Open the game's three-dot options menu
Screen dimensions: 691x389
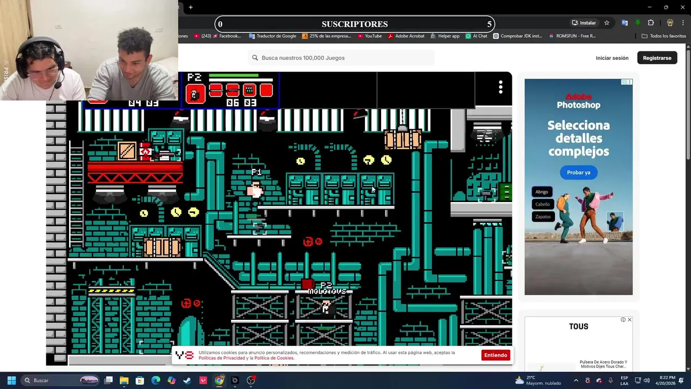coord(500,87)
